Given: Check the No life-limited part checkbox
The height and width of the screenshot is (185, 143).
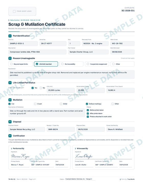Looking at the screenshot, I should click(41, 88).
